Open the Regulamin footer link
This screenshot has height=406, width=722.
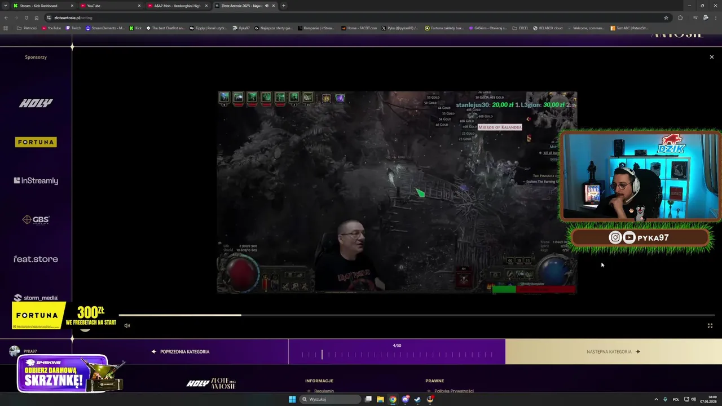324,391
